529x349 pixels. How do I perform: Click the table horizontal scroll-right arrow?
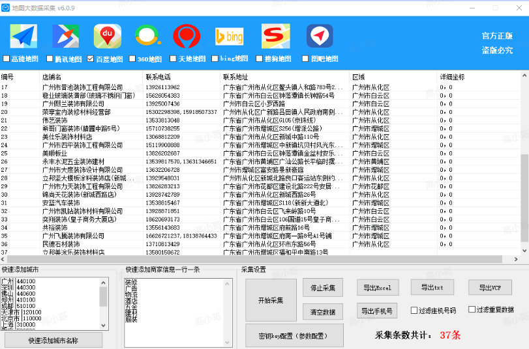(516, 259)
